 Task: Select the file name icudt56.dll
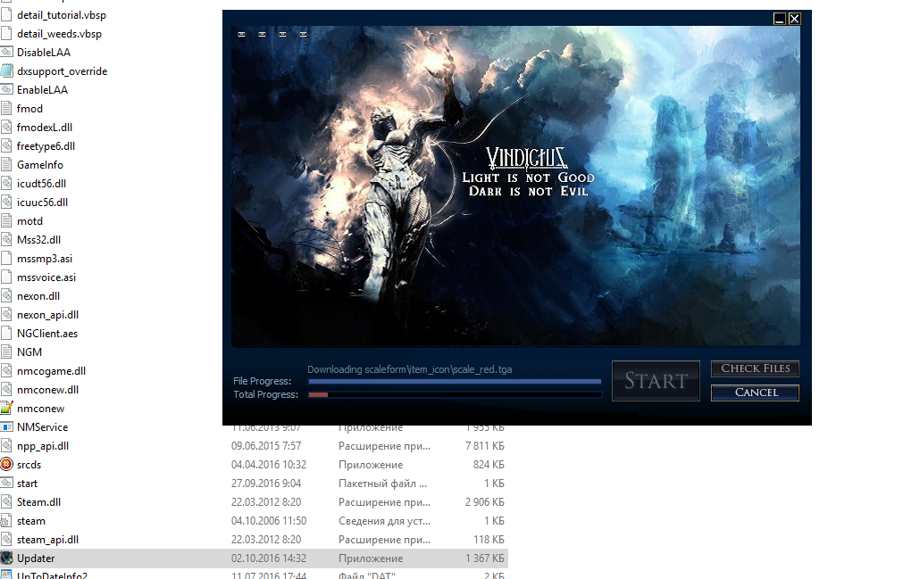[41, 184]
